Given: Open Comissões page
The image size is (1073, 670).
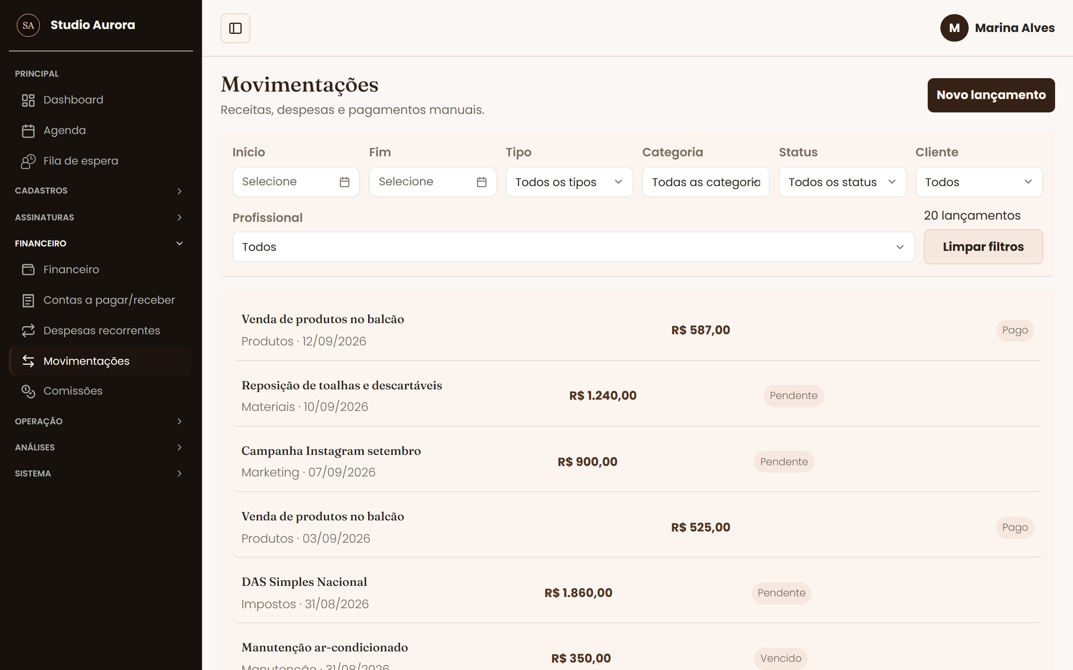Looking at the screenshot, I should point(100,391).
